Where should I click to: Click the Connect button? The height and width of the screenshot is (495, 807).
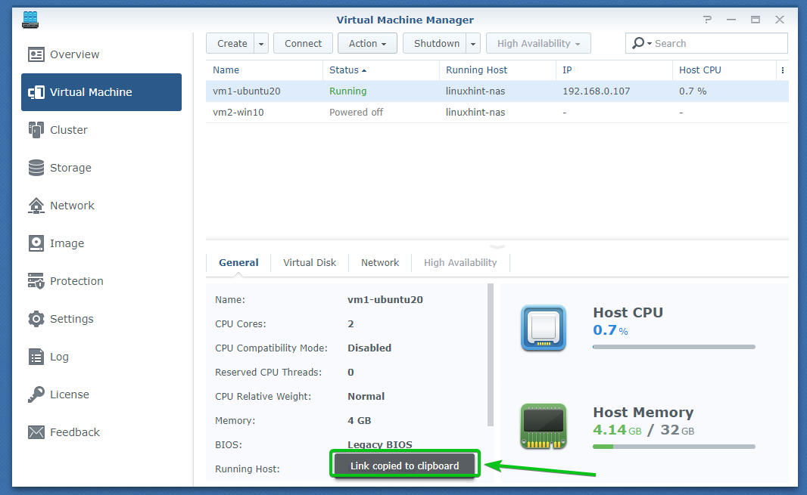(x=303, y=44)
